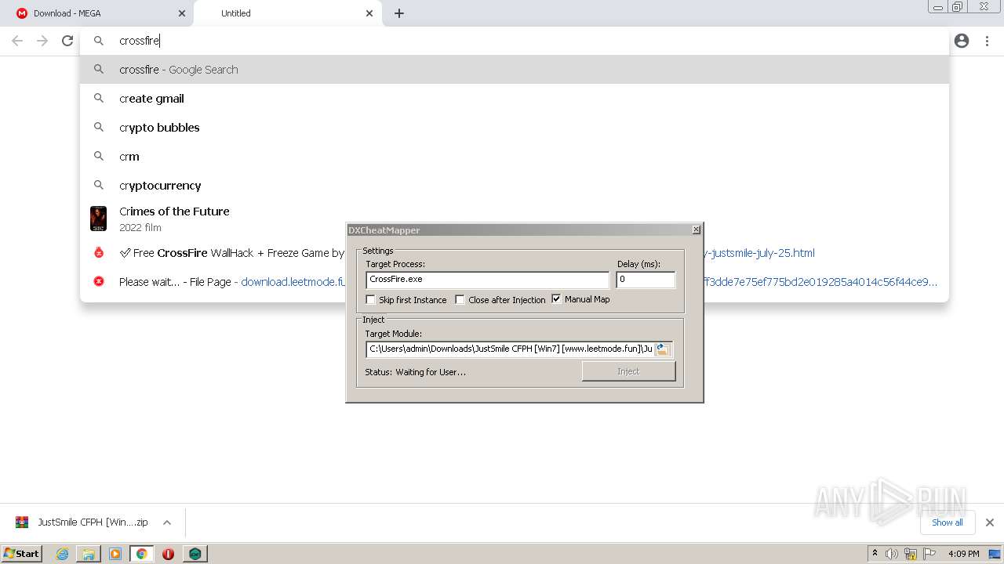Close the downloads bar

[x=989, y=522]
